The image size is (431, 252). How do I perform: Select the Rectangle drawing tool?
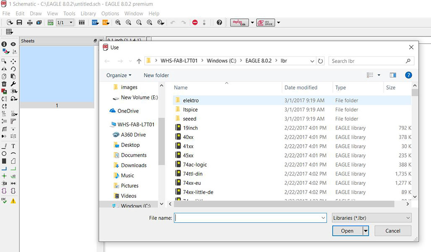(4, 161)
